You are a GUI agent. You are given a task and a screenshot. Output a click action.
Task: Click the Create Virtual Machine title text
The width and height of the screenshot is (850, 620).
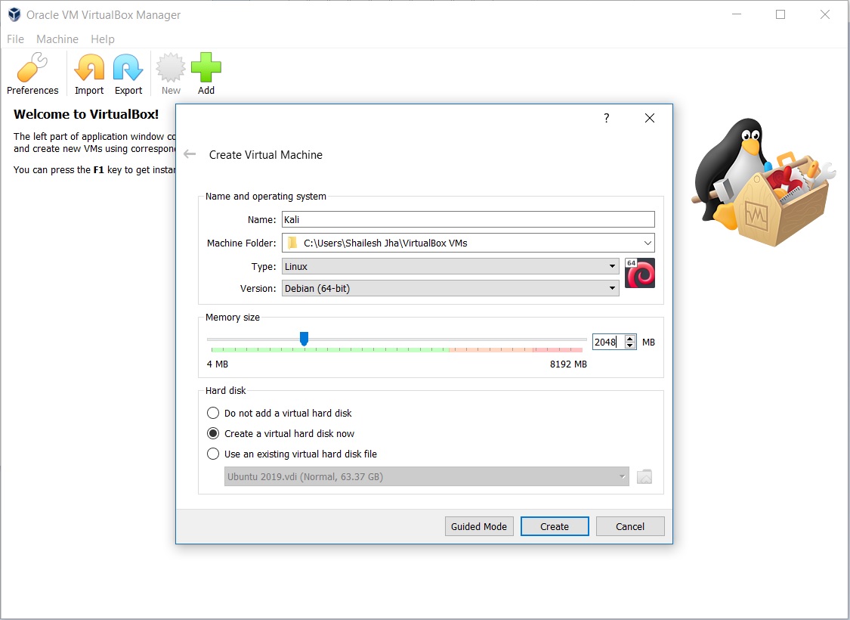(266, 154)
